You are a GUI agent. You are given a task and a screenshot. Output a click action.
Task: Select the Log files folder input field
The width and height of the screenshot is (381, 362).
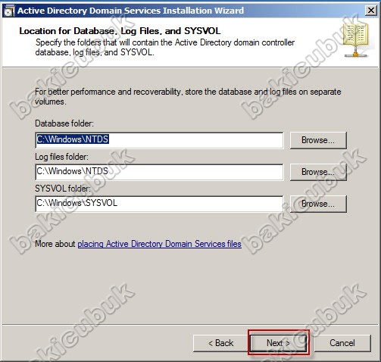159,172
